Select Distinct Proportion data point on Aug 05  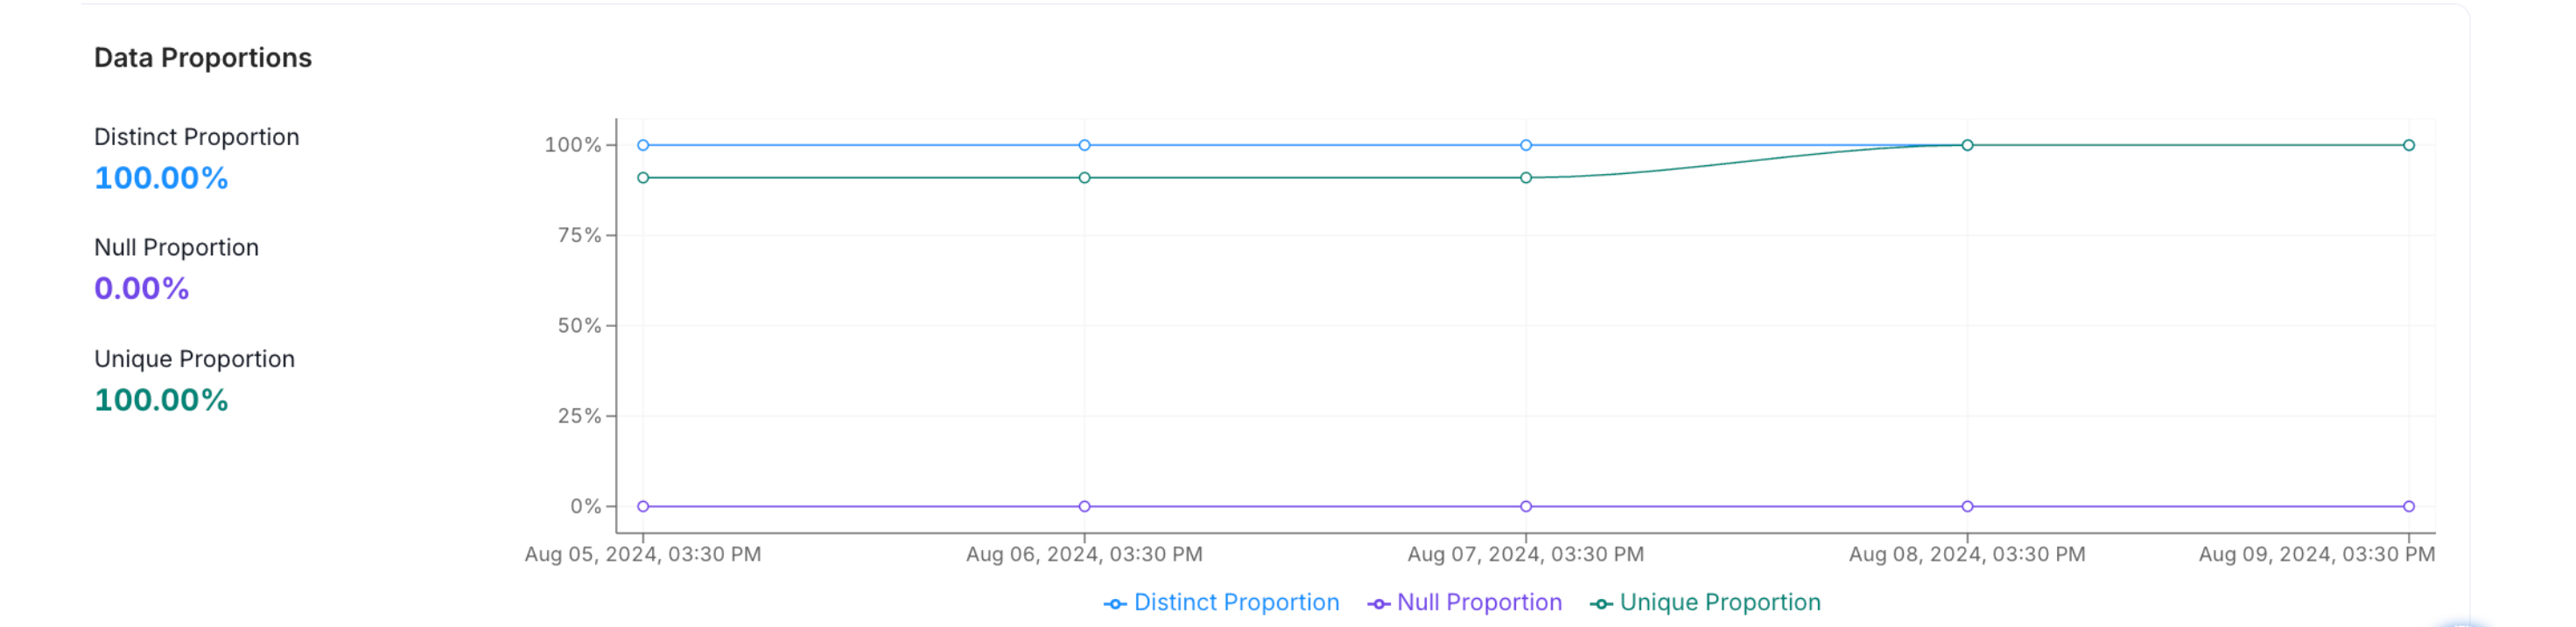coord(643,145)
